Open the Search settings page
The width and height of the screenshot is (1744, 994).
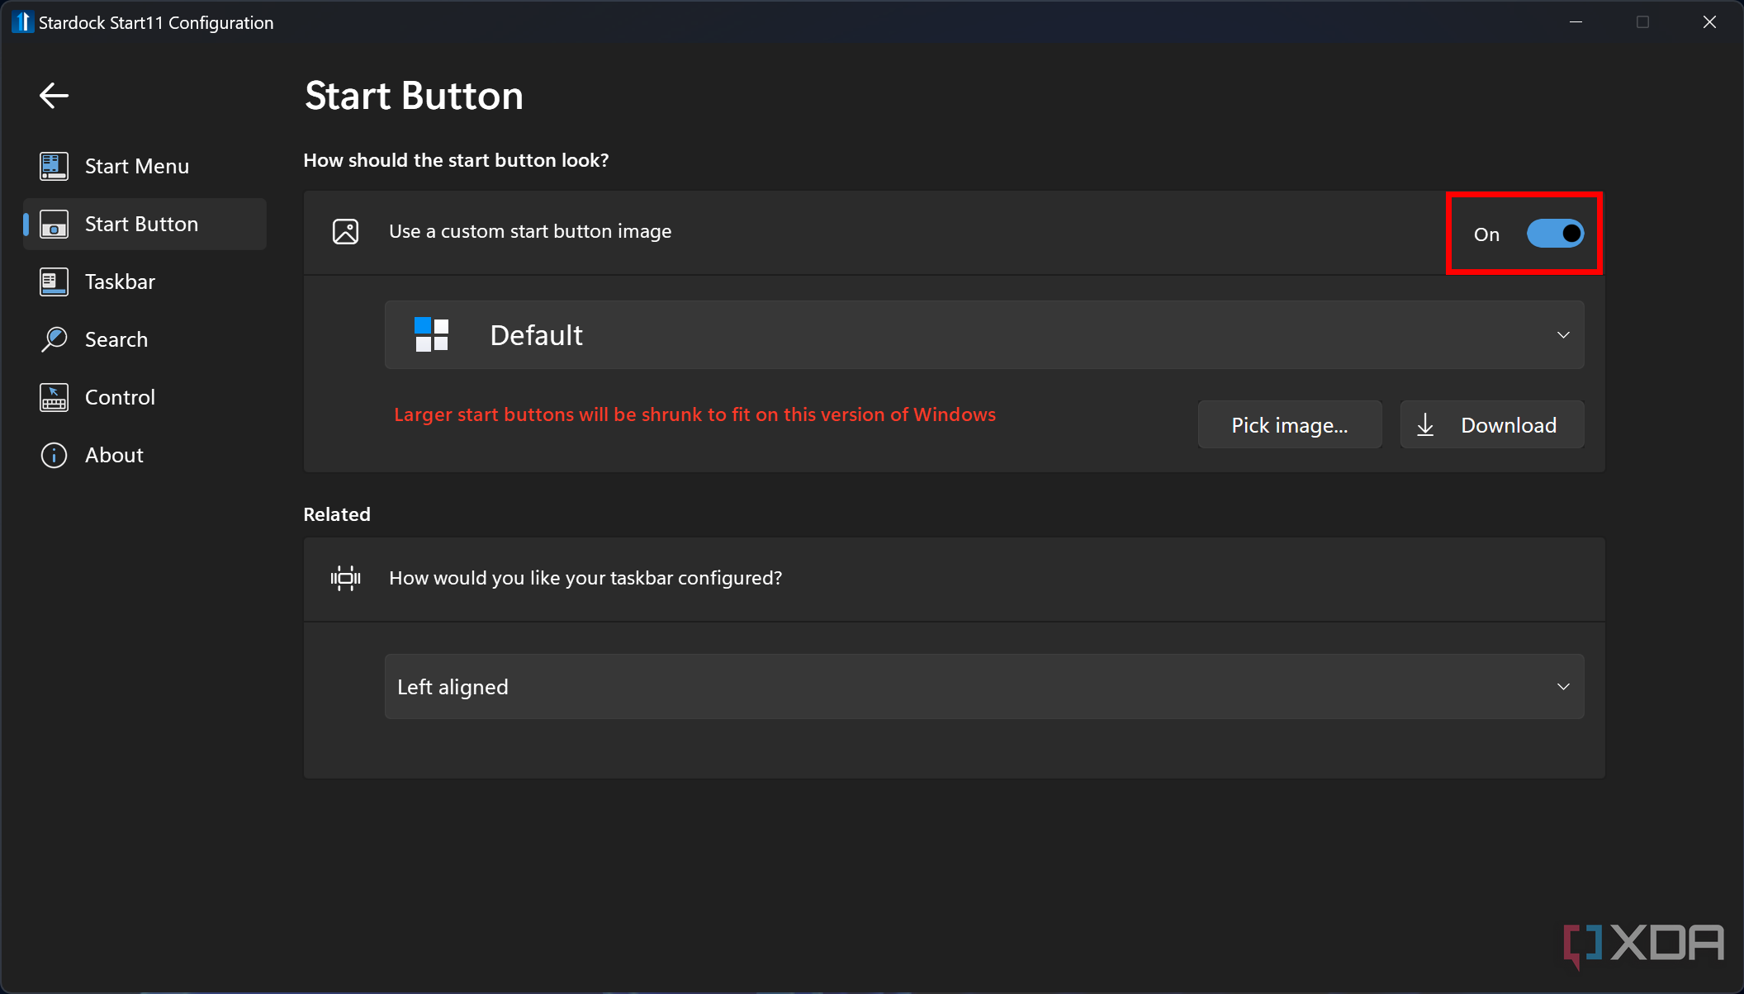[145, 339]
